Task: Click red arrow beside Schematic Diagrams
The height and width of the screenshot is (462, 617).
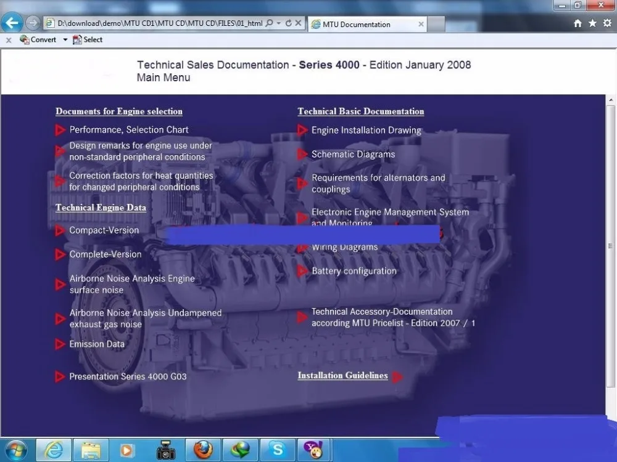Action: [x=302, y=154]
